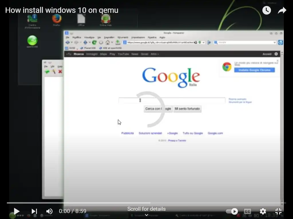This screenshot has height=219, width=293.
Task: Click the Mi sento fortunato button
Action: tap(187, 109)
